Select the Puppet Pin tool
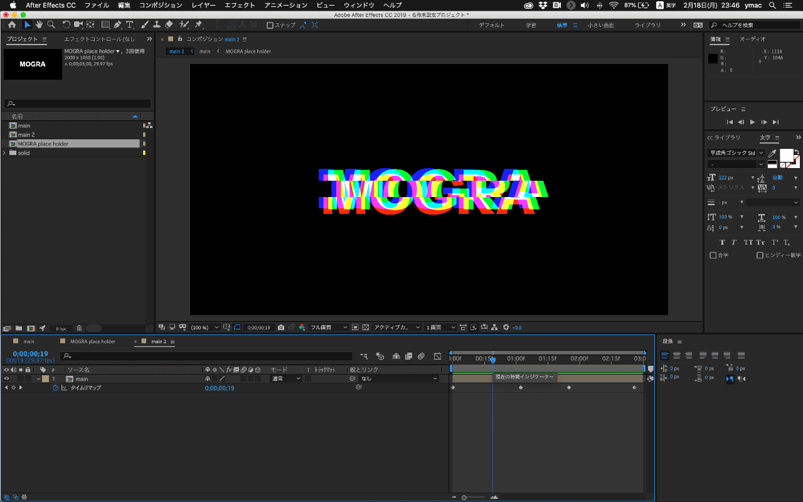Screen dimensions: 803x502 point(198,24)
